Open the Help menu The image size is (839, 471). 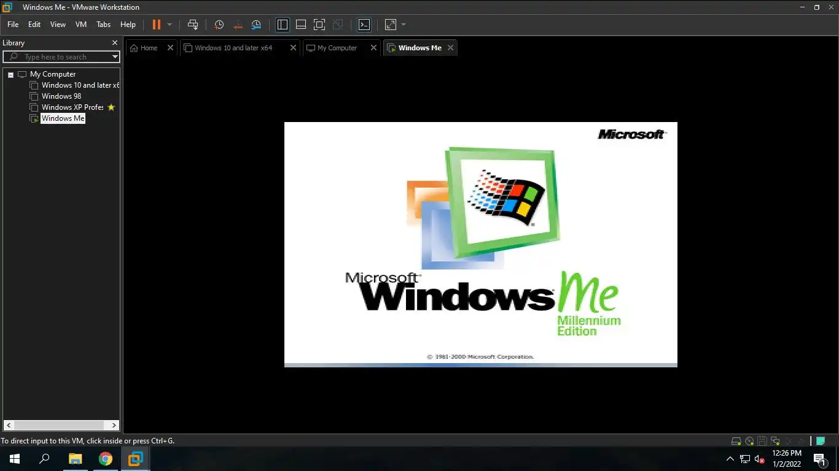(128, 25)
